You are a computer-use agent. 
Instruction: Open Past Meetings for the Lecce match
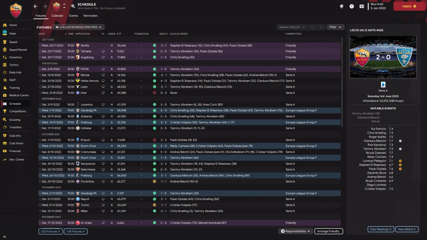(381, 229)
